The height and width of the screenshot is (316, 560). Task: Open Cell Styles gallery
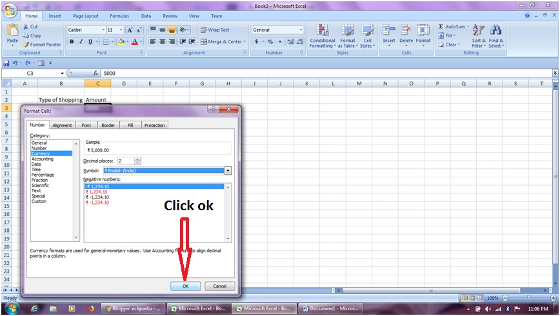pos(367,35)
